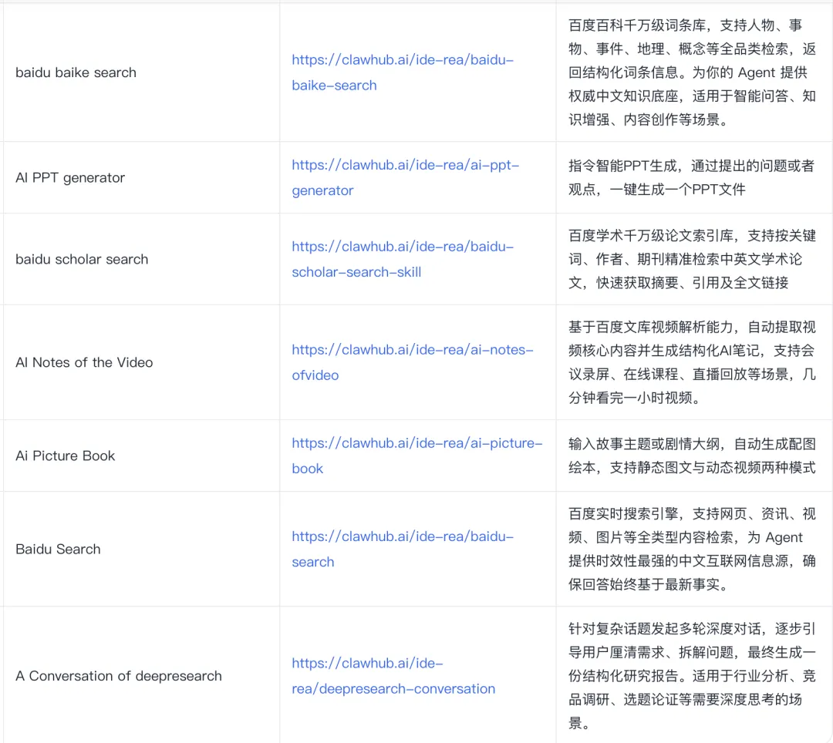This screenshot has height=743, width=833.
Task: Open the baidu-scholar-search-skill link
Action: (x=403, y=260)
